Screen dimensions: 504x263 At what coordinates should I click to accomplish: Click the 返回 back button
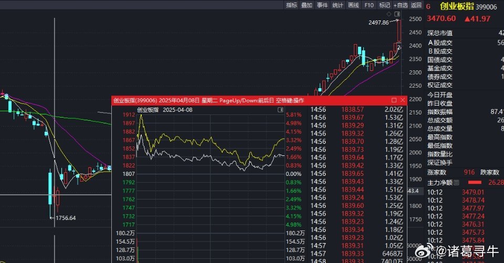point(416,5)
